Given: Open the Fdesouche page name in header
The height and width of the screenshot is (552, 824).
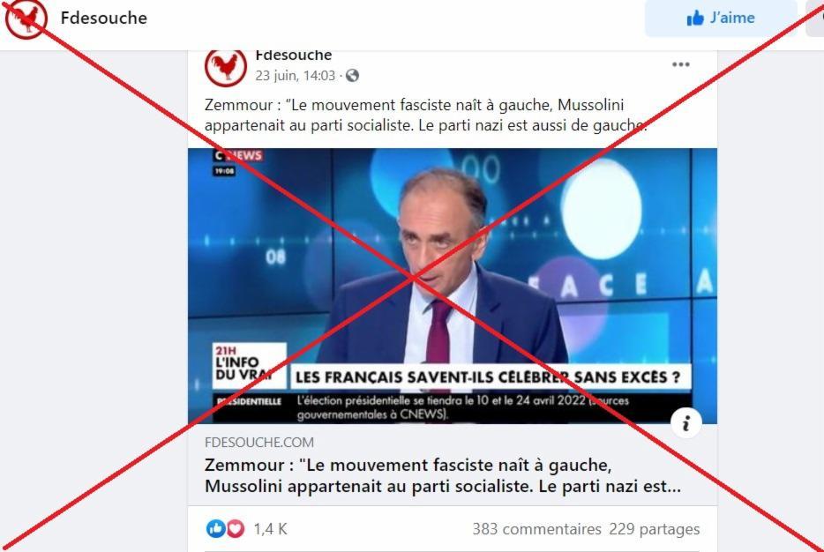Looking at the screenshot, I should click(103, 18).
